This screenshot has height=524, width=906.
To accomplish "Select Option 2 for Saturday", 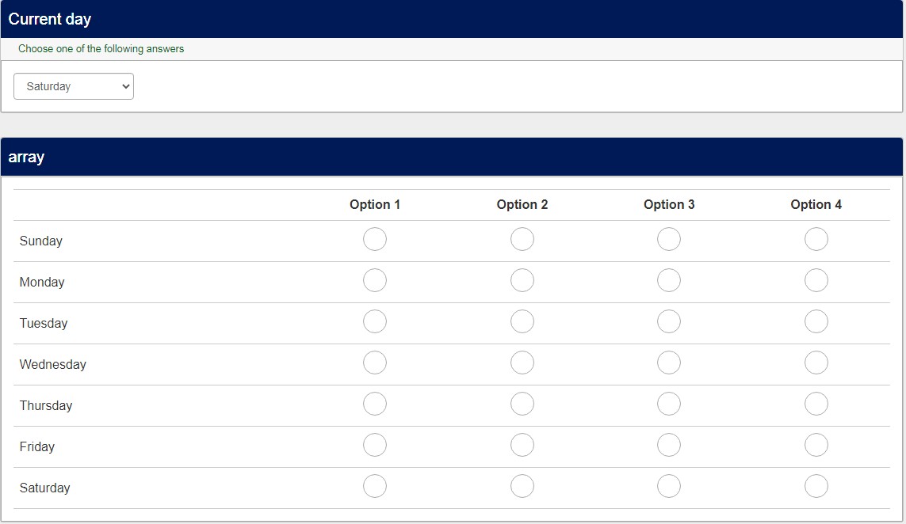I will pyautogui.click(x=522, y=486).
